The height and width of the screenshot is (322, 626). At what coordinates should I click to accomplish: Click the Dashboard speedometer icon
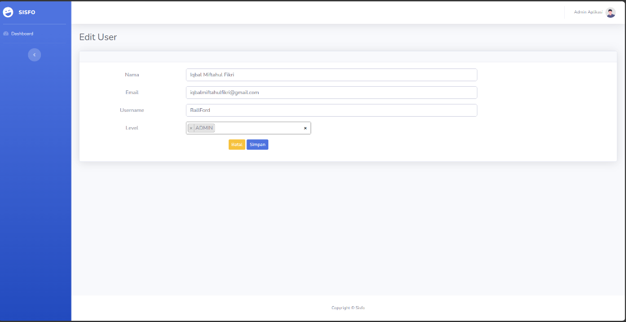(6, 34)
